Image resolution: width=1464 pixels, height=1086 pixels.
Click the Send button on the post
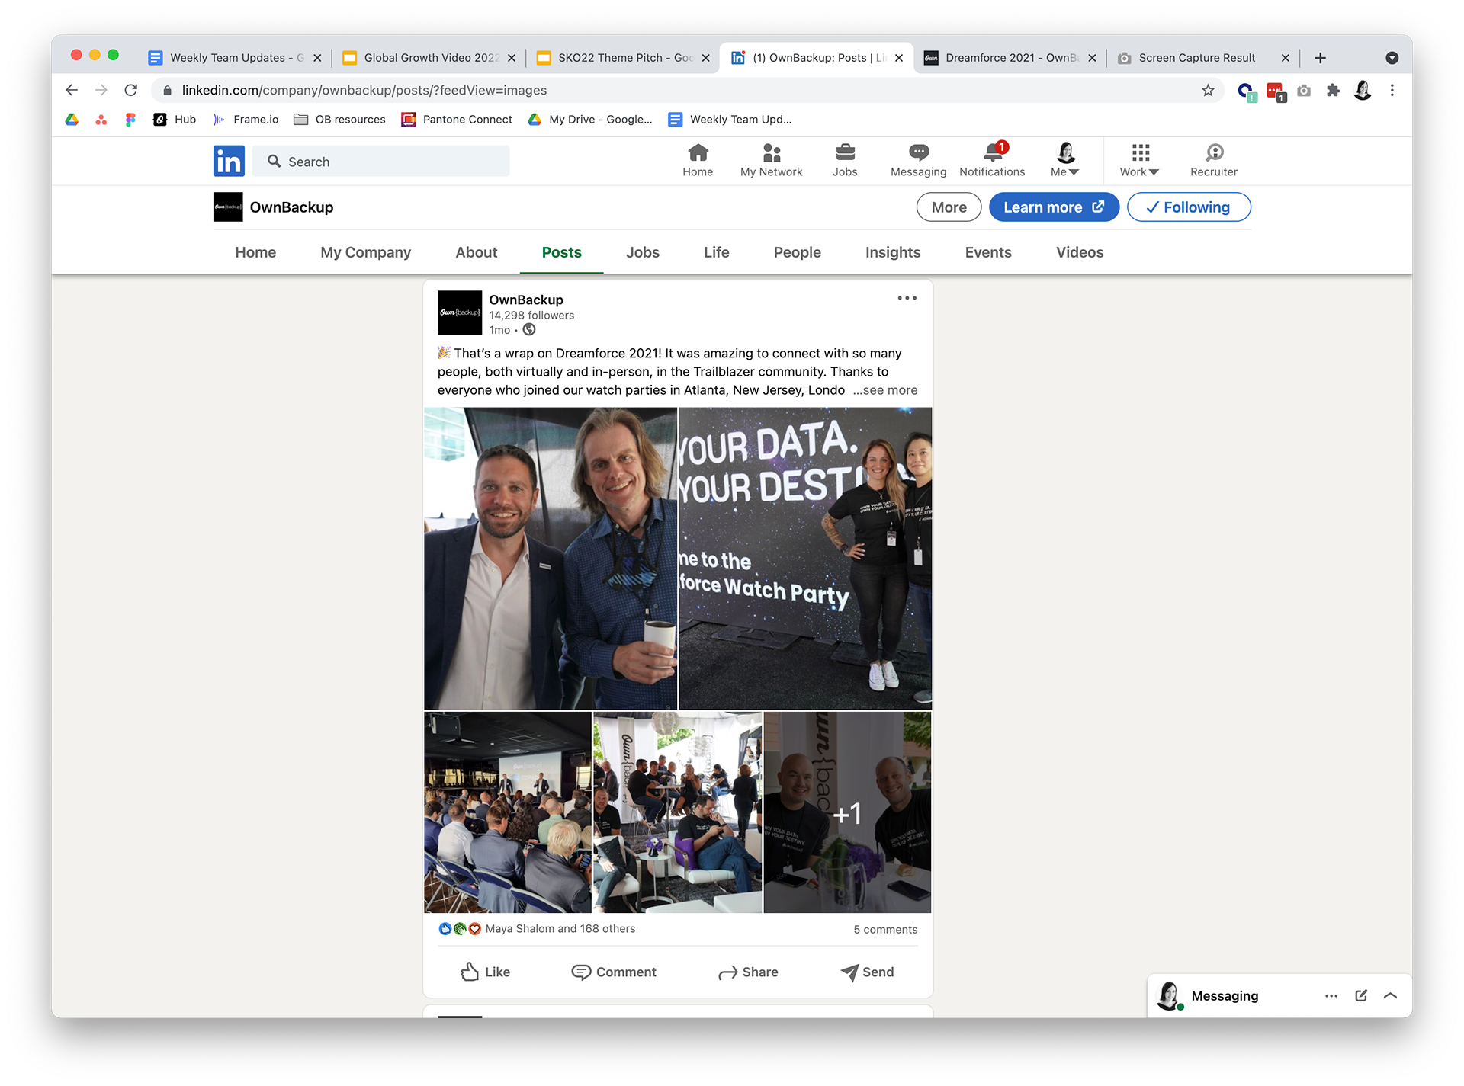(867, 972)
